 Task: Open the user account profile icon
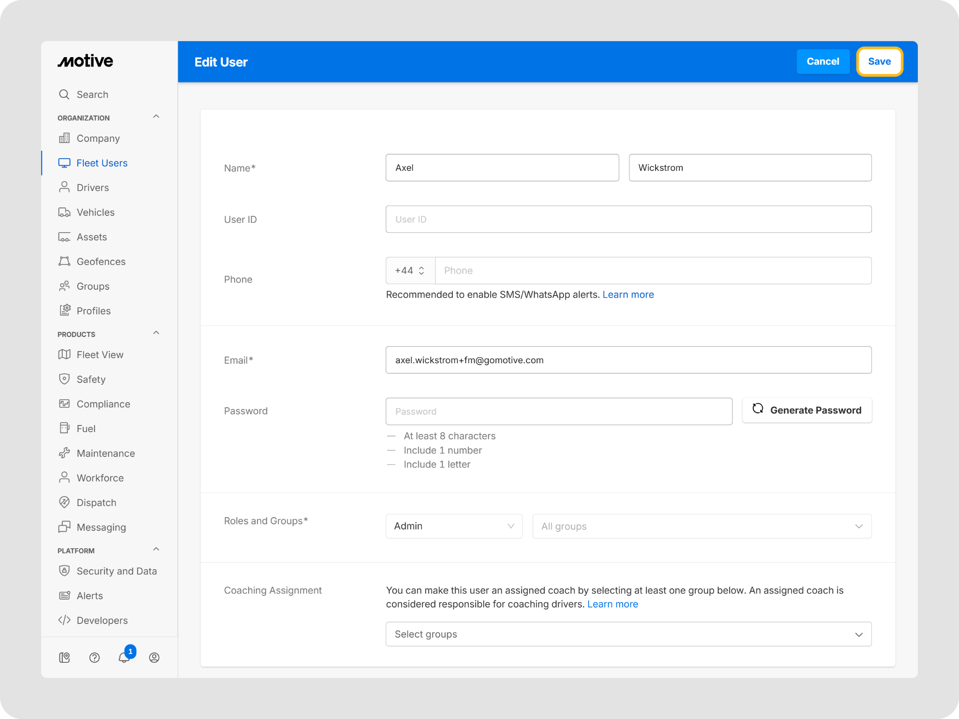tap(154, 658)
